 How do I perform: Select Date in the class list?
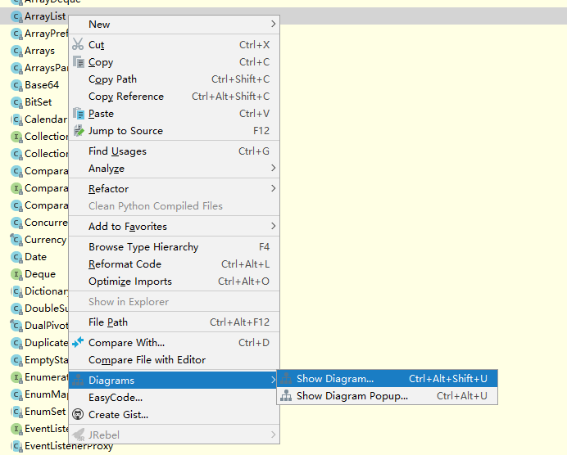[35, 257]
